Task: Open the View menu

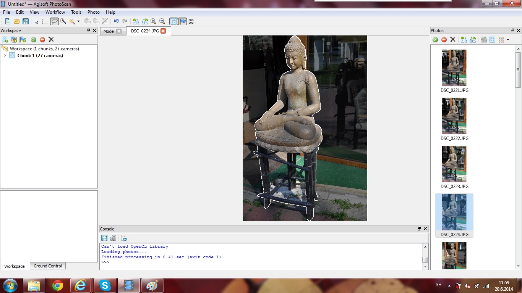Action: click(34, 12)
